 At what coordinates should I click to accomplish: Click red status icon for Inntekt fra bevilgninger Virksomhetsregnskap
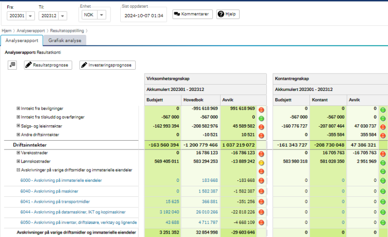point(261,110)
